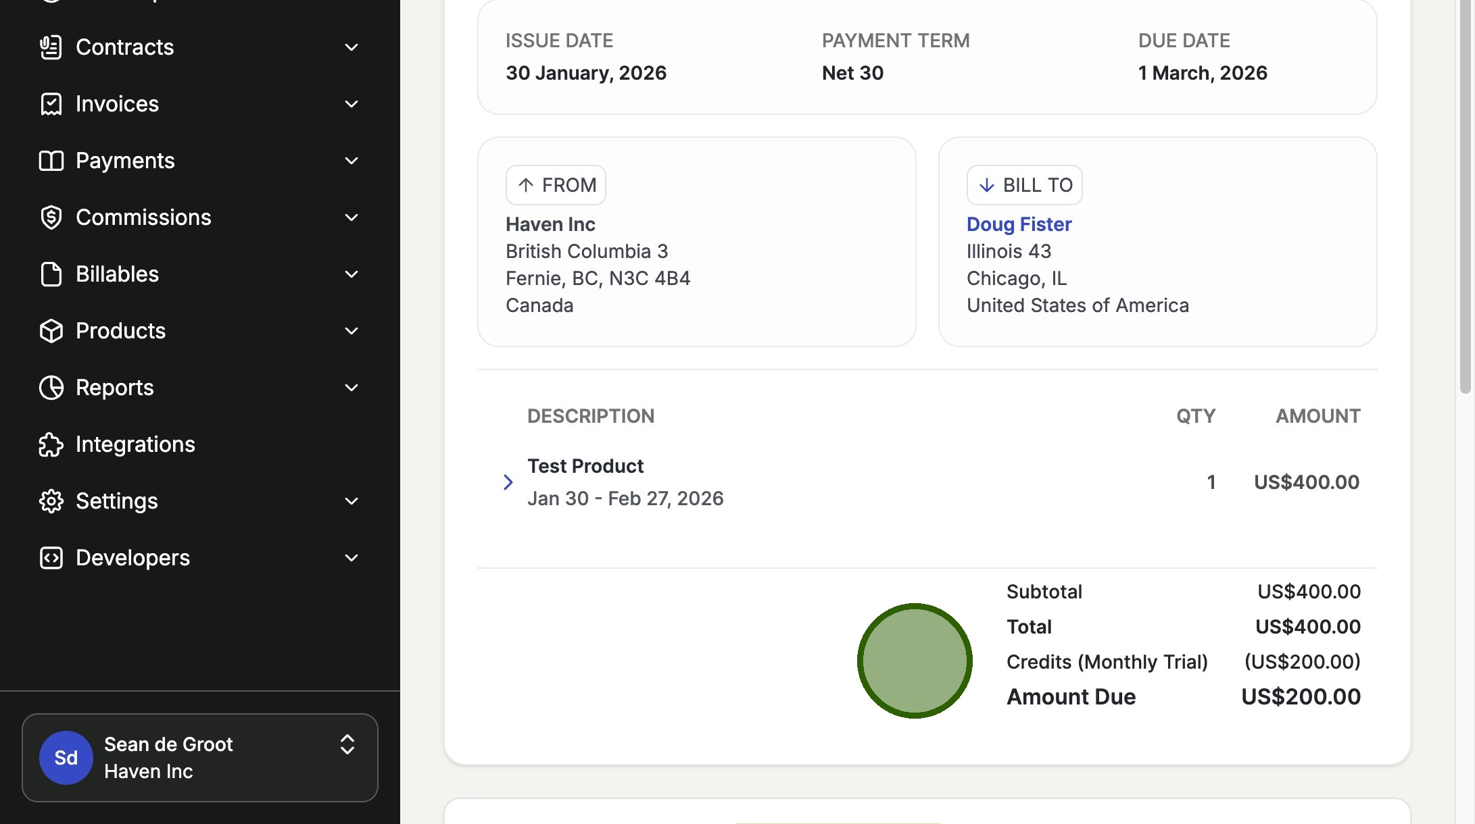The width and height of the screenshot is (1475, 824).
Task: Click the Contracts document icon
Action: click(51, 47)
